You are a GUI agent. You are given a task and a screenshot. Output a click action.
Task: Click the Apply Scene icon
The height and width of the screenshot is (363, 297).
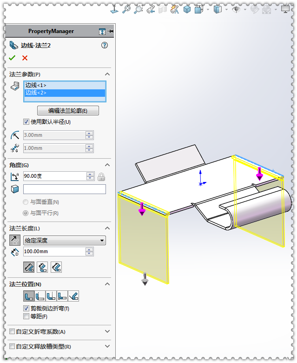pos(267,9)
